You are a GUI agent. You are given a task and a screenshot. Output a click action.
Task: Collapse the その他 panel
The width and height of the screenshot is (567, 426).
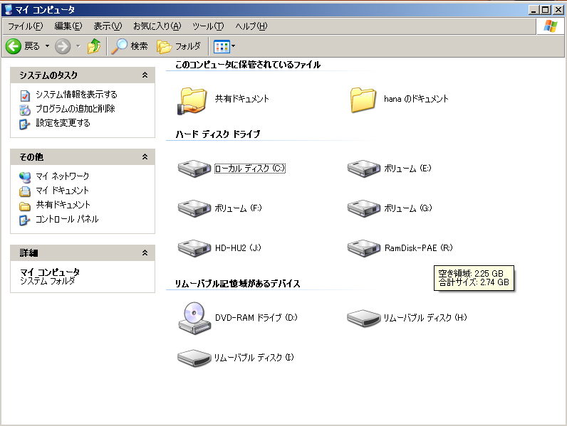145,156
